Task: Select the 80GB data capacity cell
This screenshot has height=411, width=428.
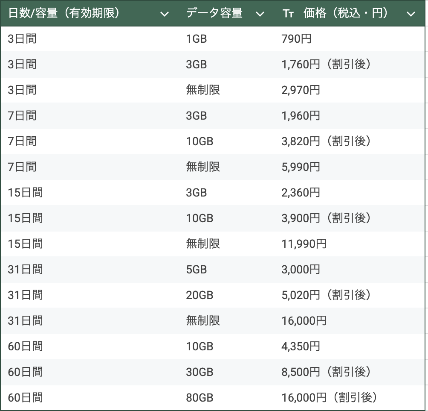Action: tap(200, 398)
